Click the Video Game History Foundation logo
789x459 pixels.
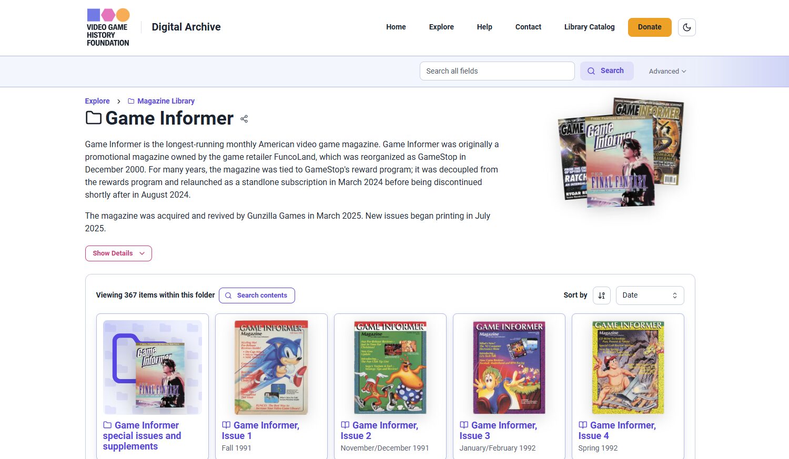coord(107,27)
